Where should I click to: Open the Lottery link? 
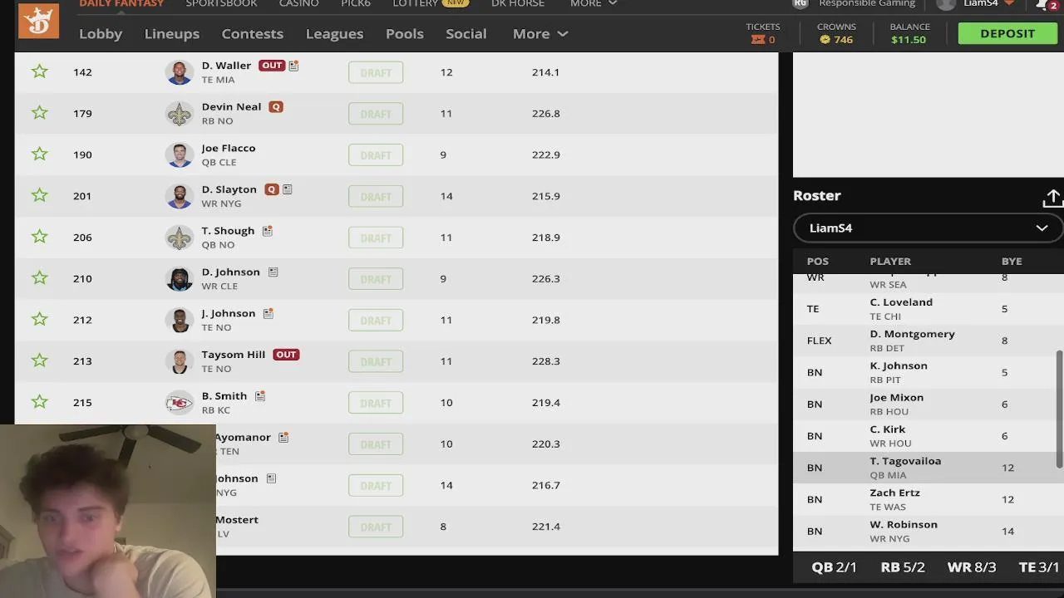(415, 3)
